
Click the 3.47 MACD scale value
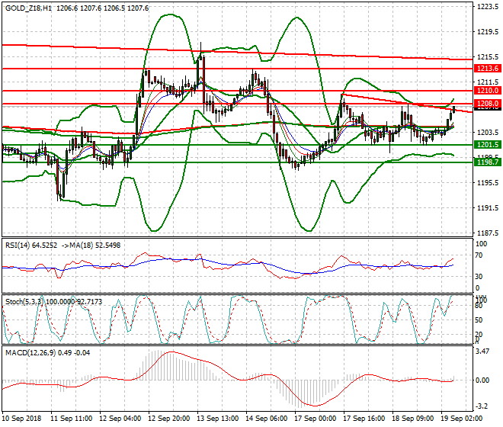tap(482, 352)
